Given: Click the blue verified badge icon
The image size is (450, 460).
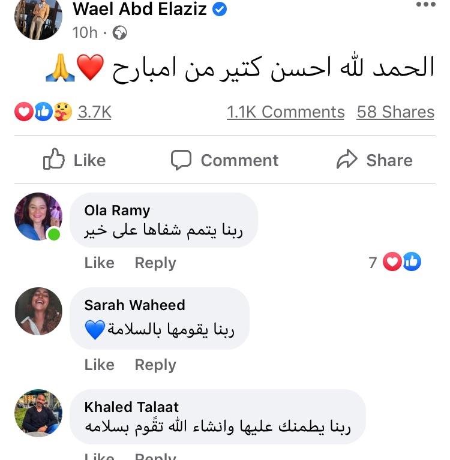Looking at the screenshot, I should tap(220, 9).
